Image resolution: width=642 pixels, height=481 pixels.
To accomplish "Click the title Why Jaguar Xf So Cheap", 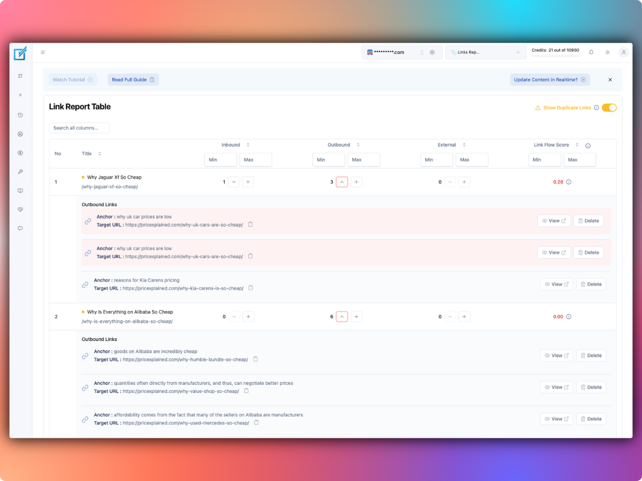I will [114, 177].
